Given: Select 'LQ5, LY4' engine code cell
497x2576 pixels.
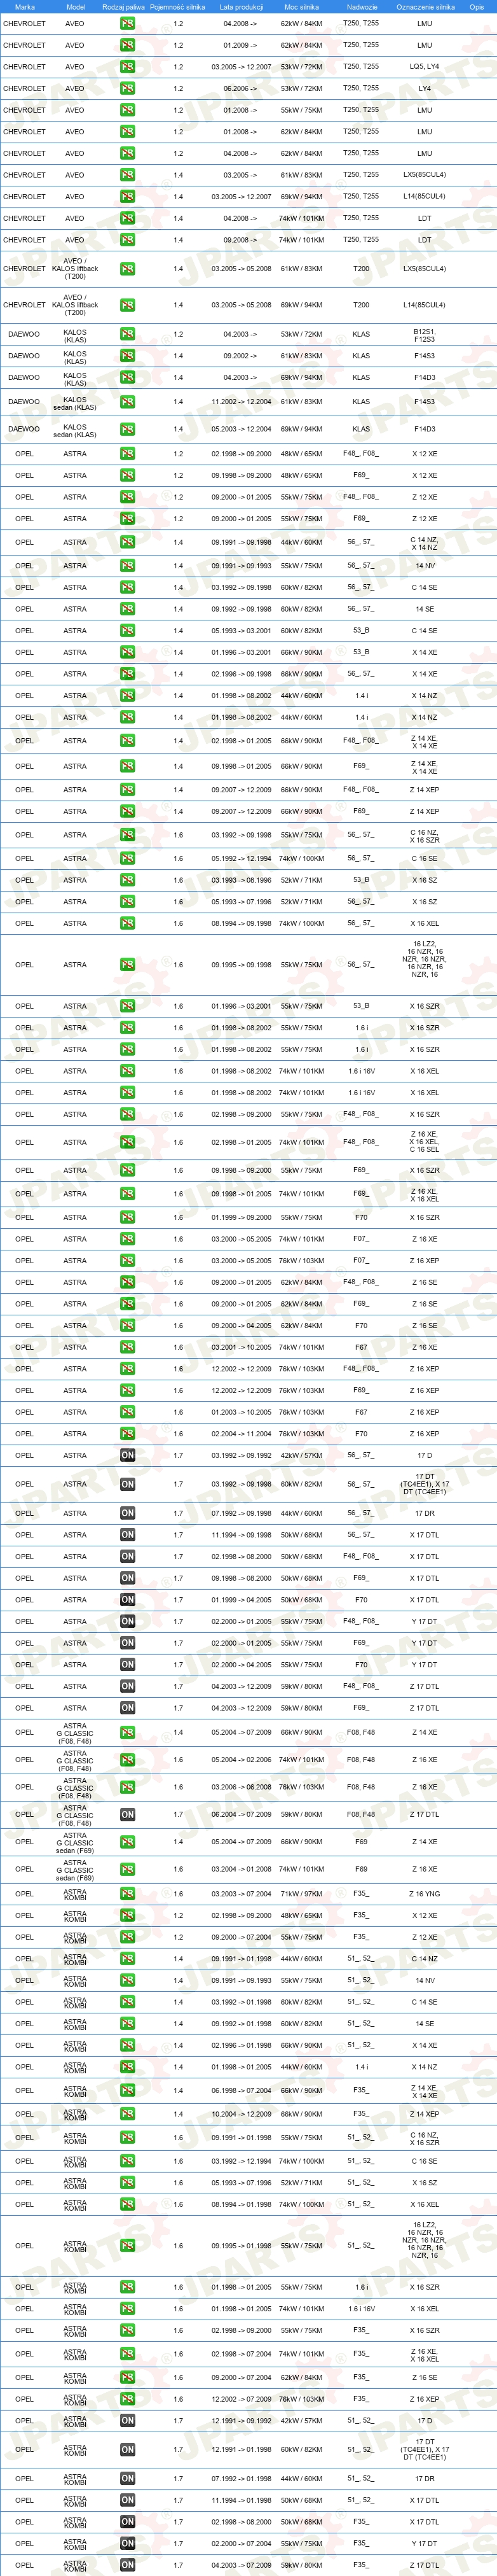Looking at the screenshot, I should click(x=424, y=67).
